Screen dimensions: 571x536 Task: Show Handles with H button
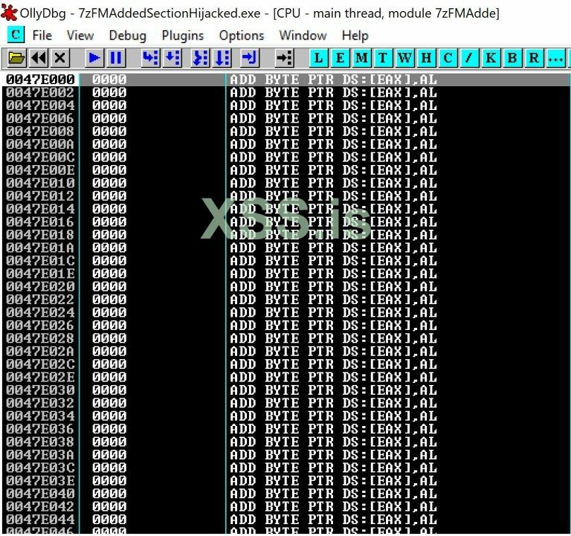[x=426, y=58]
